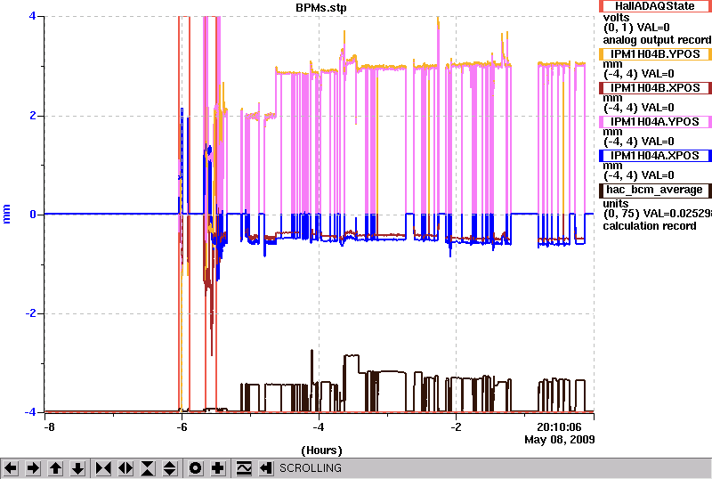Click the -6 tick label on time axis
The image size is (712, 479).
182,427
